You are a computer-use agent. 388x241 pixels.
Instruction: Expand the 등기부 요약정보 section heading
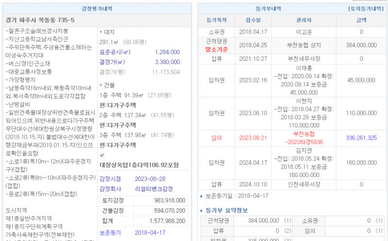pos(227,210)
